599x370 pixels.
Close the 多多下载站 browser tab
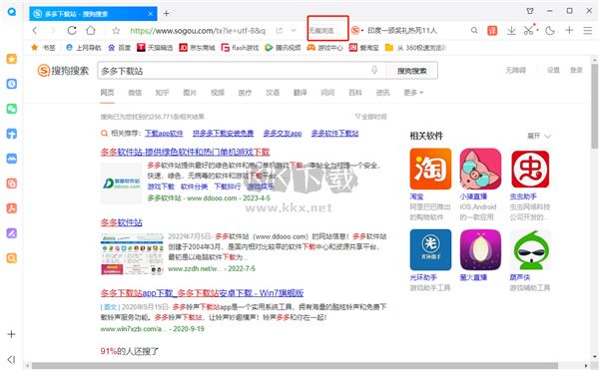[151, 14]
